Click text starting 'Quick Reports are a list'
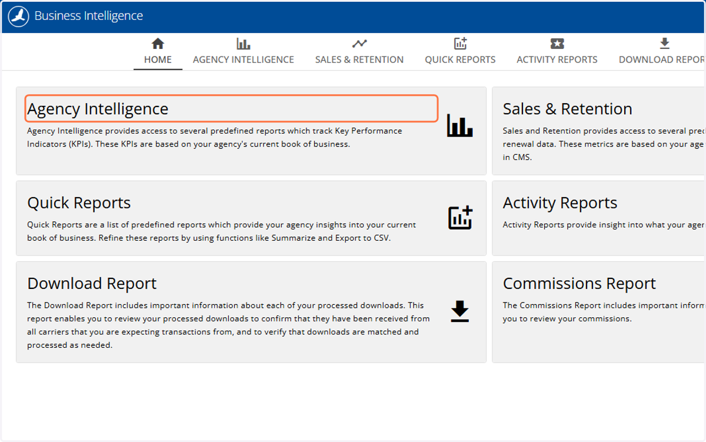Viewport: 706px width, 442px height. [221, 231]
